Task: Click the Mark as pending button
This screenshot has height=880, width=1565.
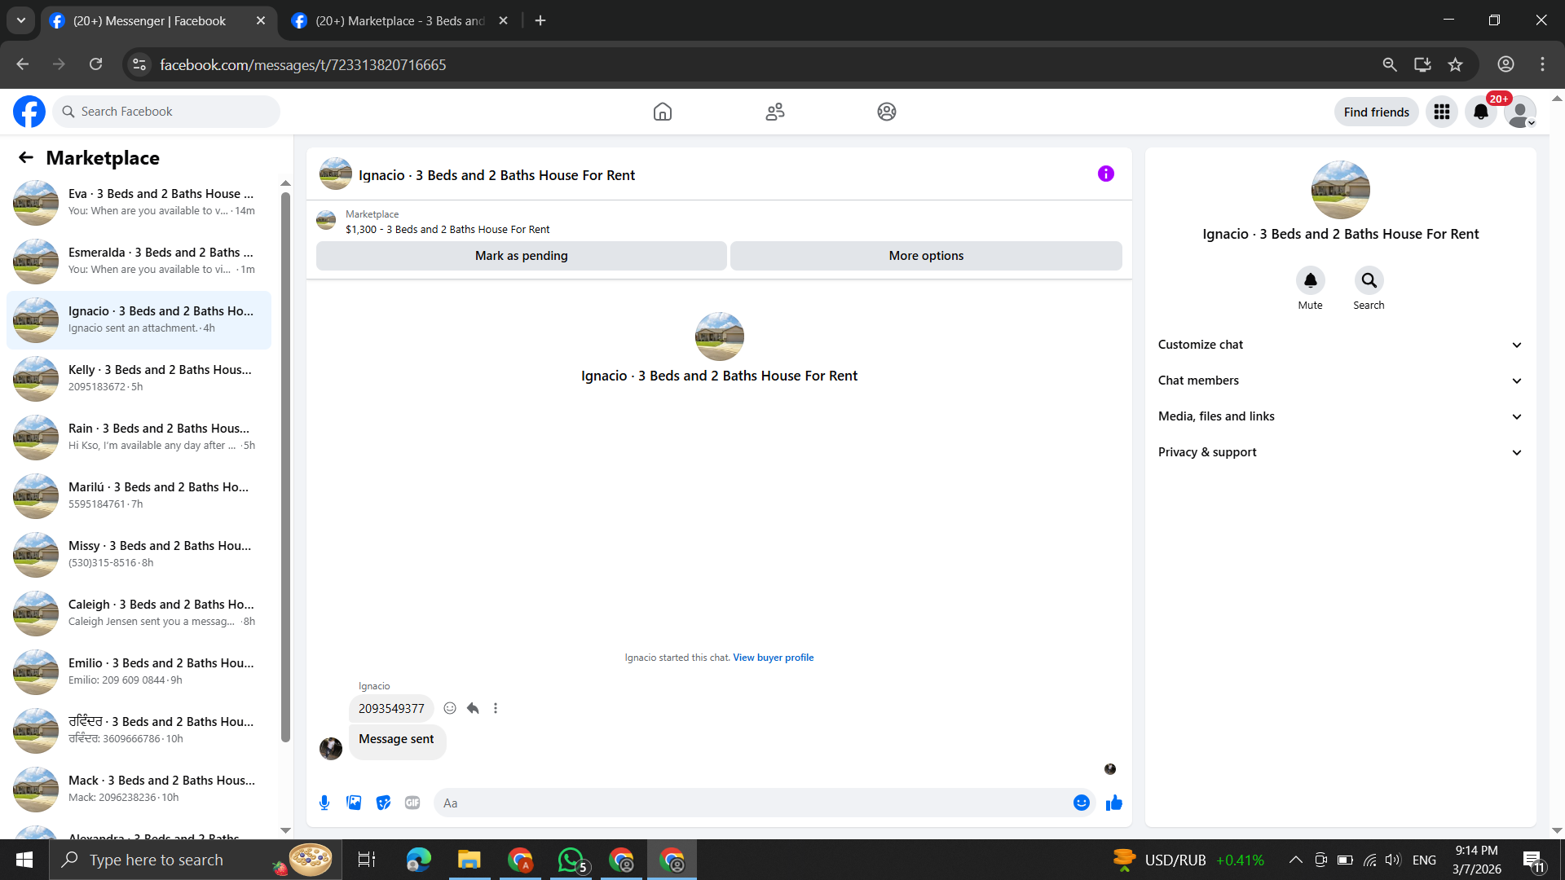Action: [522, 256]
